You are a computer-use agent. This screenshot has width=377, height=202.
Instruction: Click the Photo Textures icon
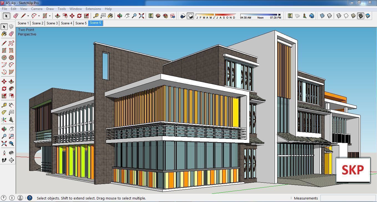tap(305, 16)
